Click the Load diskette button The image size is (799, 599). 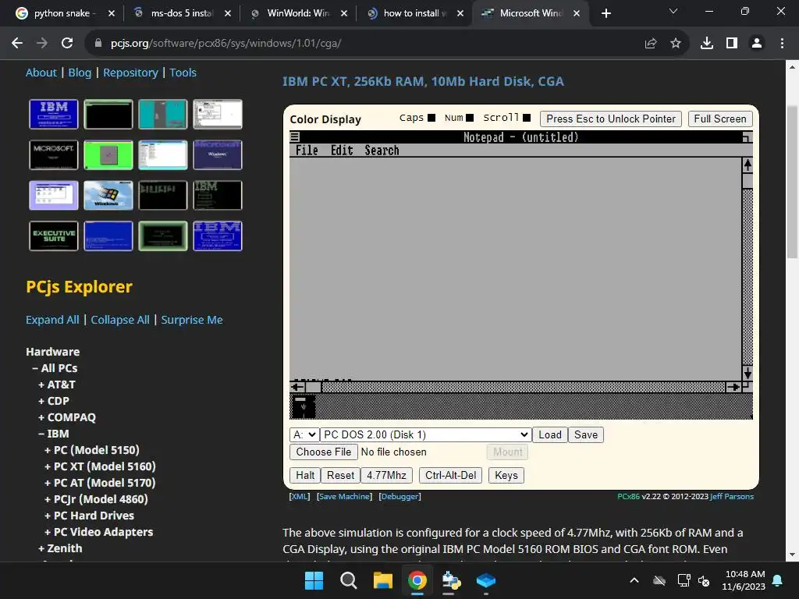pyautogui.click(x=550, y=434)
